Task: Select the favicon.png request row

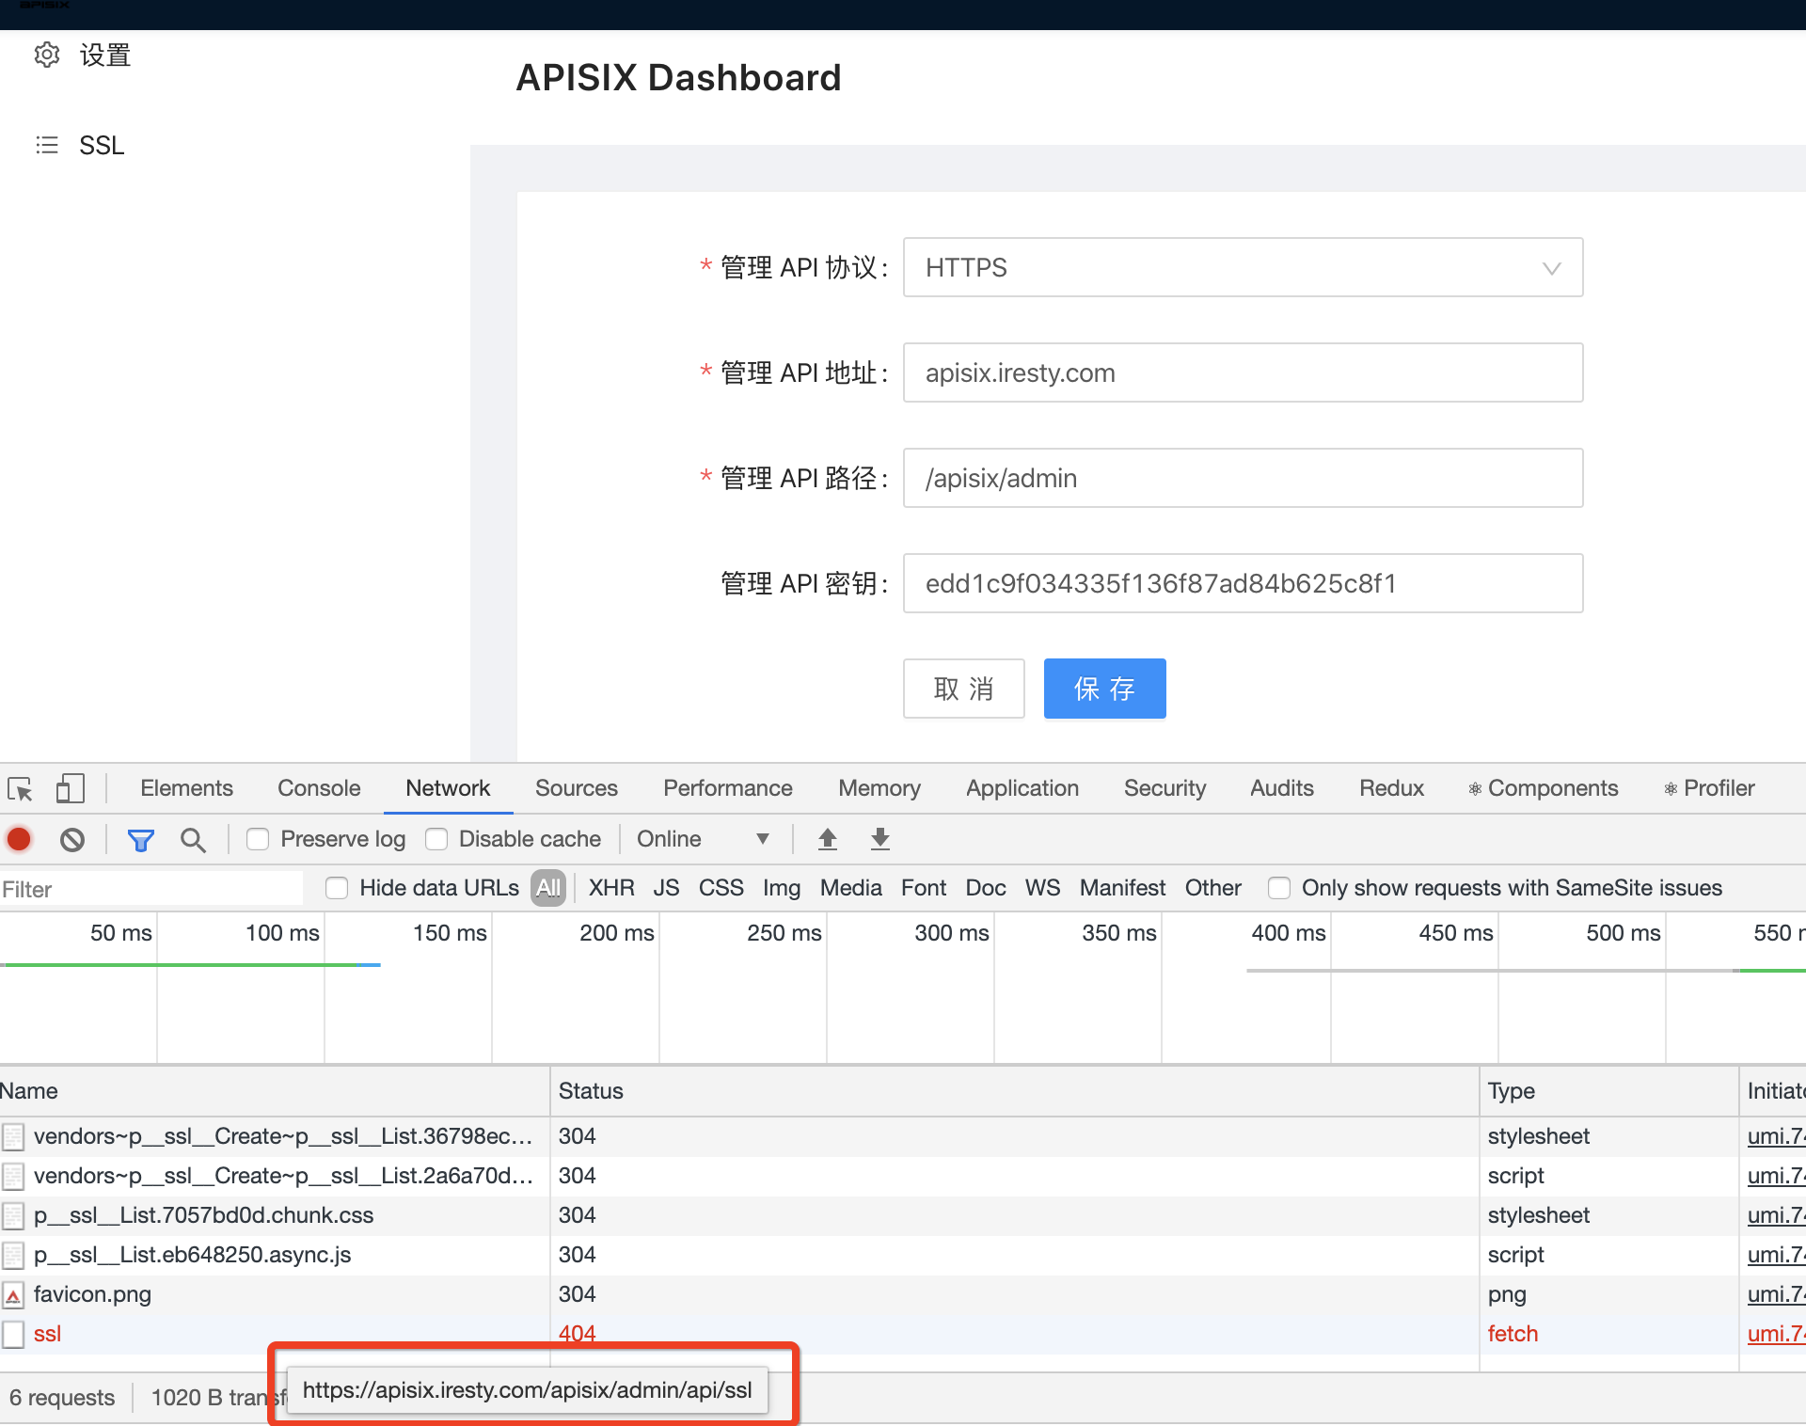Action: [903, 1294]
